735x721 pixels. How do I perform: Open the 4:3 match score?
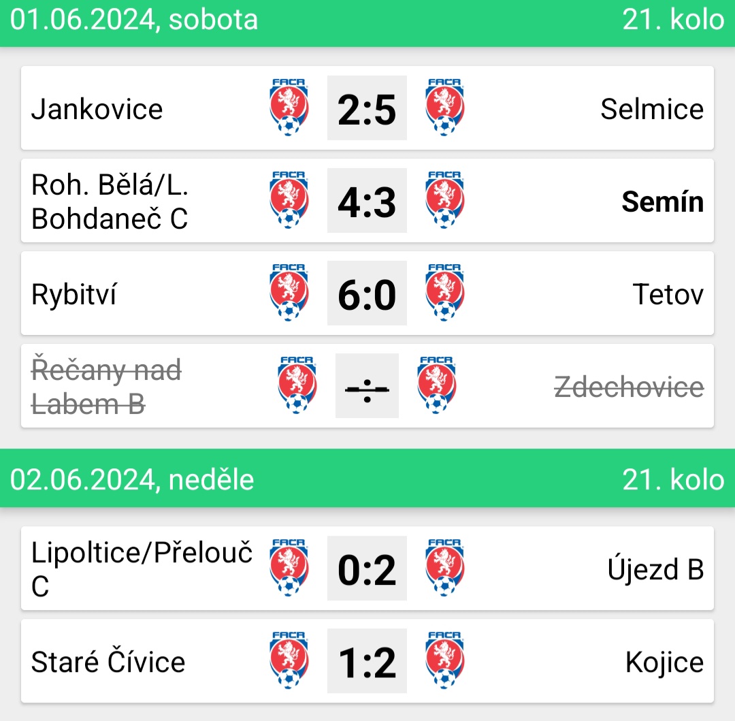pyautogui.click(x=367, y=201)
